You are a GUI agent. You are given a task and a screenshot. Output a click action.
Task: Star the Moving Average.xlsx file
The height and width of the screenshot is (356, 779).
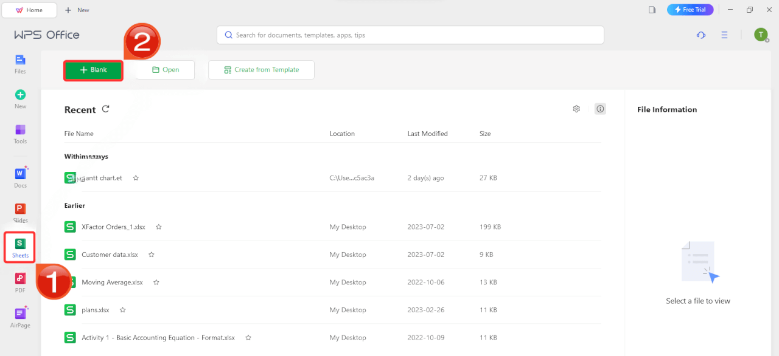156,282
